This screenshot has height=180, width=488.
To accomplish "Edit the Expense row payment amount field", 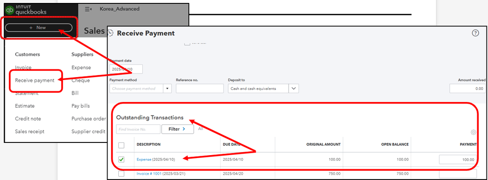I will click(458, 160).
